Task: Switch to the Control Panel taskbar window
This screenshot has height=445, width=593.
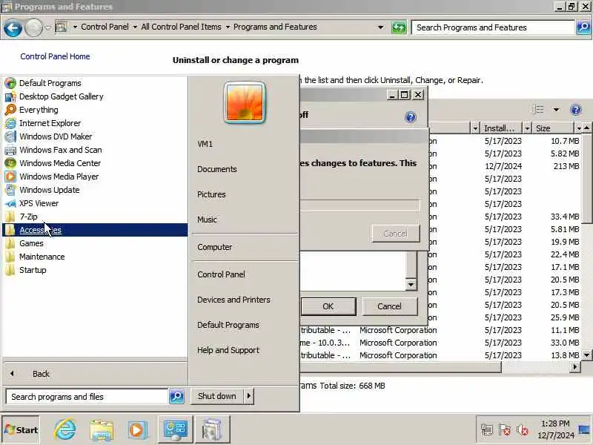Action: pos(176,429)
